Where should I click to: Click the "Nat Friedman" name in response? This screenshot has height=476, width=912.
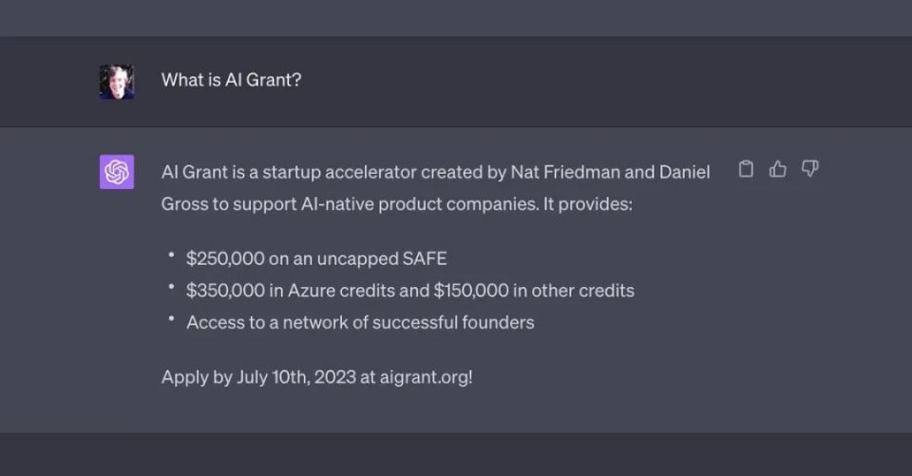[x=564, y=172]
